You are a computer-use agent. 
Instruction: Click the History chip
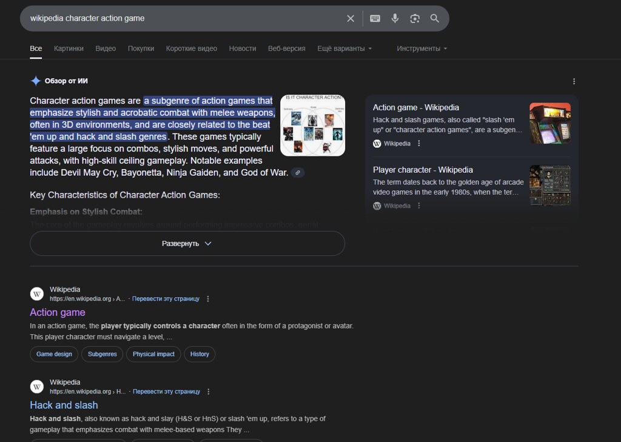click(200, 354)
